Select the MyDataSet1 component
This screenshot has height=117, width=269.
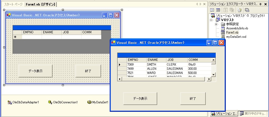(98, 102)
